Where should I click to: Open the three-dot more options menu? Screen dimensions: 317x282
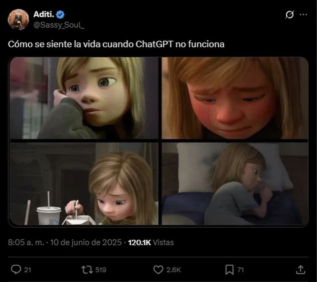pyautogui.click(x=303, y=15)
